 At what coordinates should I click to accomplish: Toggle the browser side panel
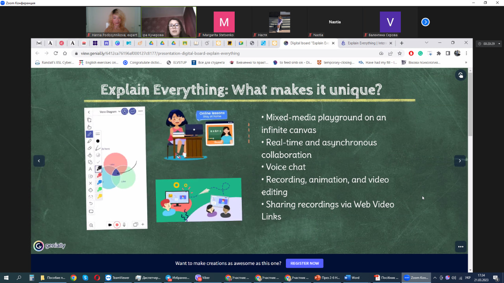pyautogui.click(x=448, y=53)
